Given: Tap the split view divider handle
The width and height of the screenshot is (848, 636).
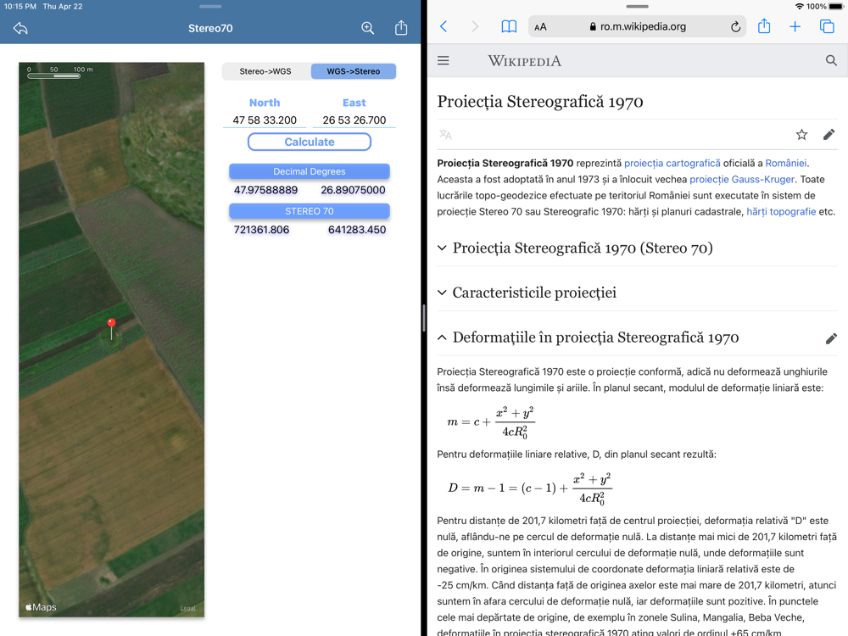Looking at the screenshot, I should [424, 318].
